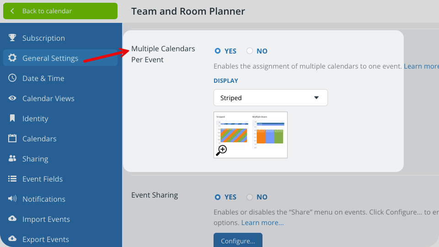Viewport: 439px width, 247px height.
Task: Open the Striped display dropdown
Action: [x=270, y=98]
